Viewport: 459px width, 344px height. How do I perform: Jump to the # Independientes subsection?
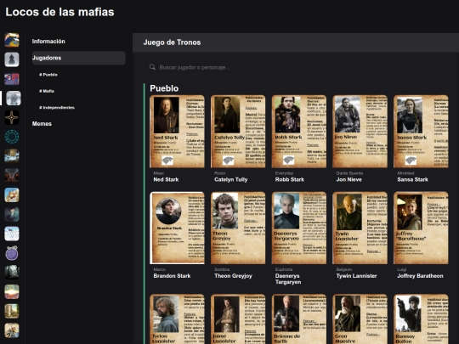tap(57, 107)
